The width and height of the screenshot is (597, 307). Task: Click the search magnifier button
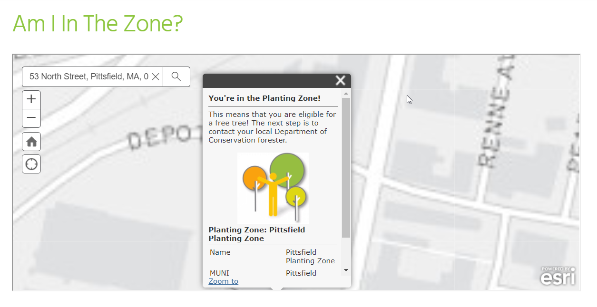(176, 77)
